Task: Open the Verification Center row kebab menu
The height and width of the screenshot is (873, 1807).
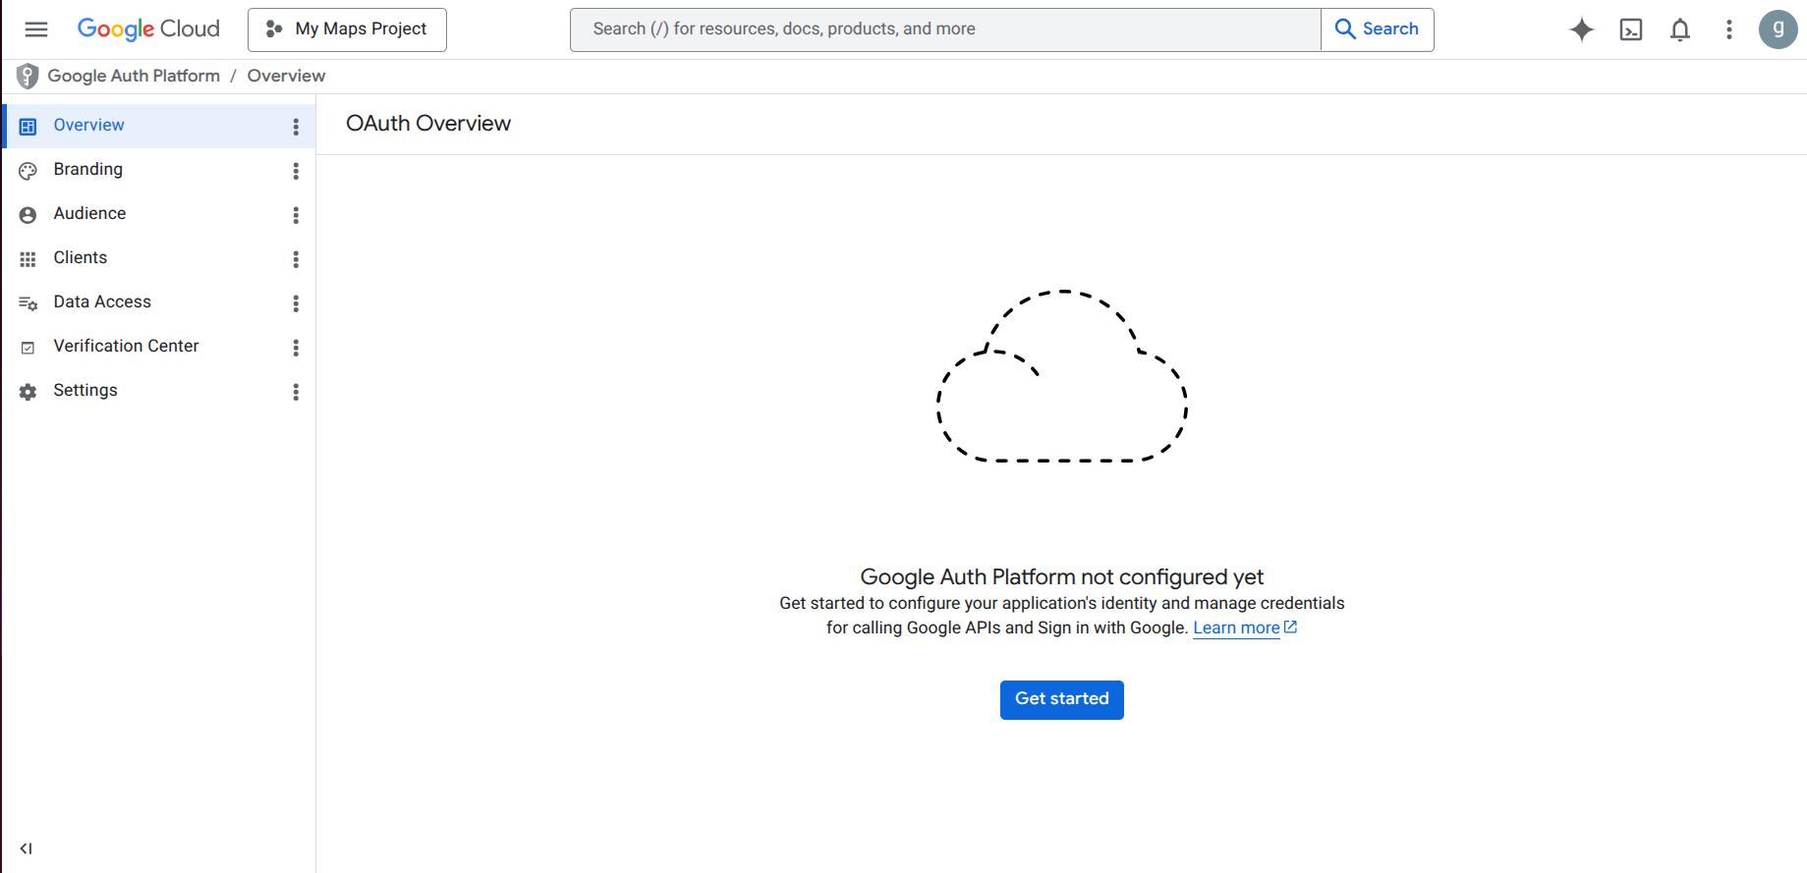Action: pos(296,348)
